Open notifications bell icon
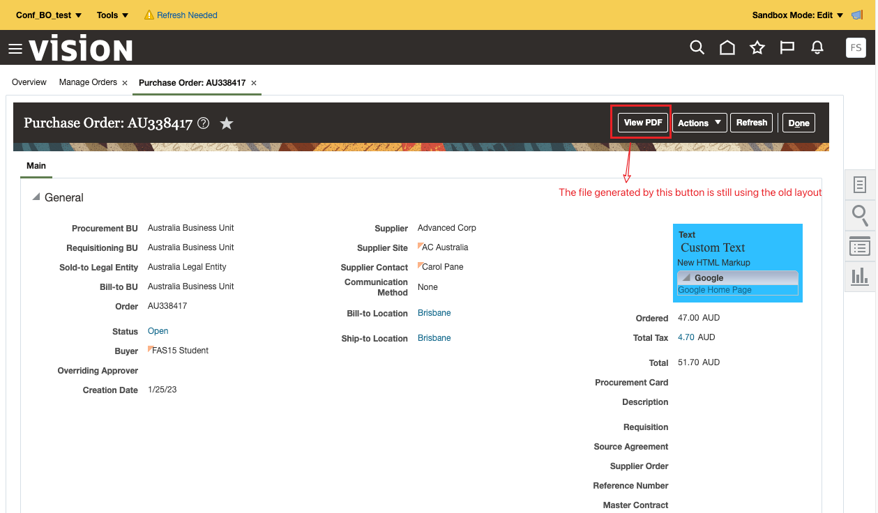Viewport: 878px width, 513px height. pyautogui.click(x=817, y=47)
